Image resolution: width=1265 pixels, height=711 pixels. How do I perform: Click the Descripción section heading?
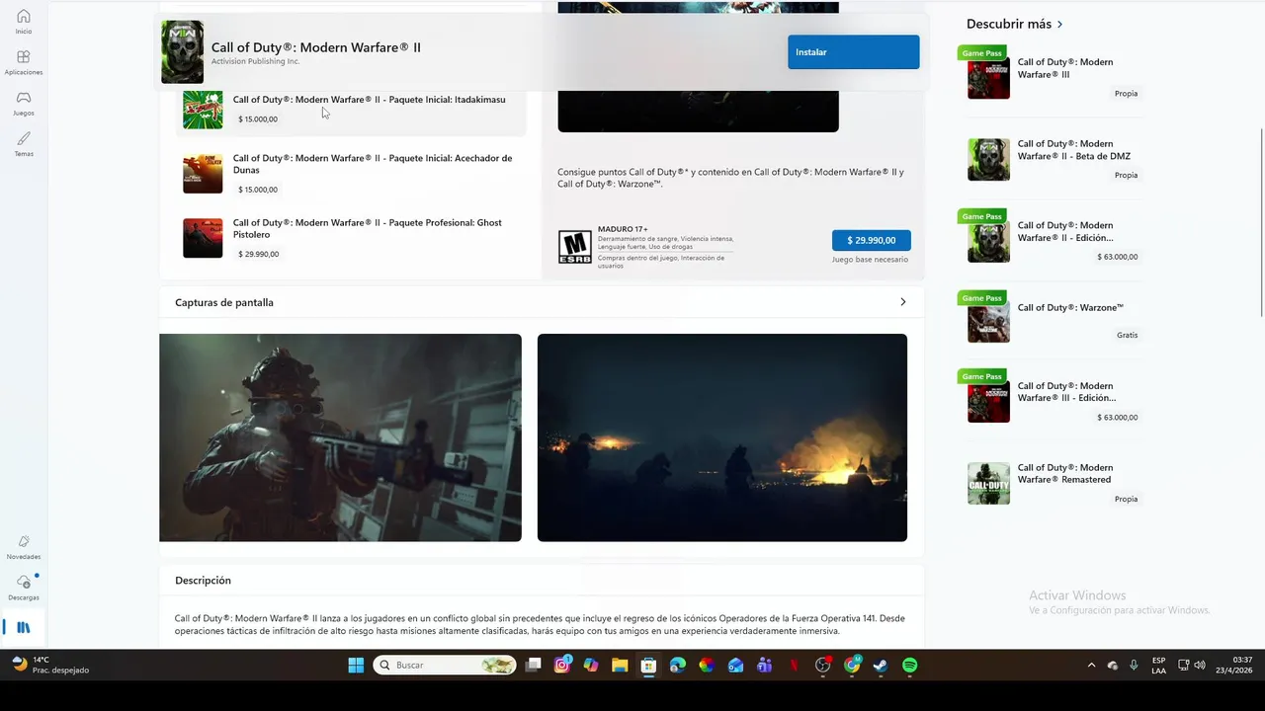pyautogui.click(x=203, y=581)
